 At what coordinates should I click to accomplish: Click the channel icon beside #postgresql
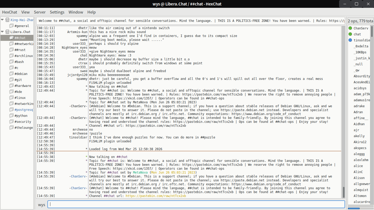click(x=11, y=110)
